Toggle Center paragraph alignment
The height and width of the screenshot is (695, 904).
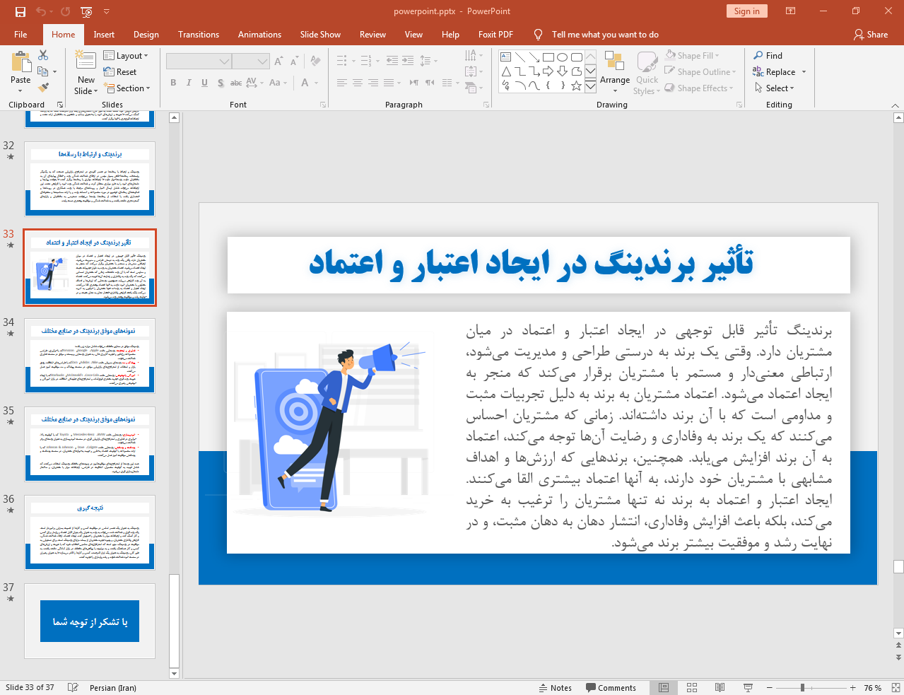[358, 83]
